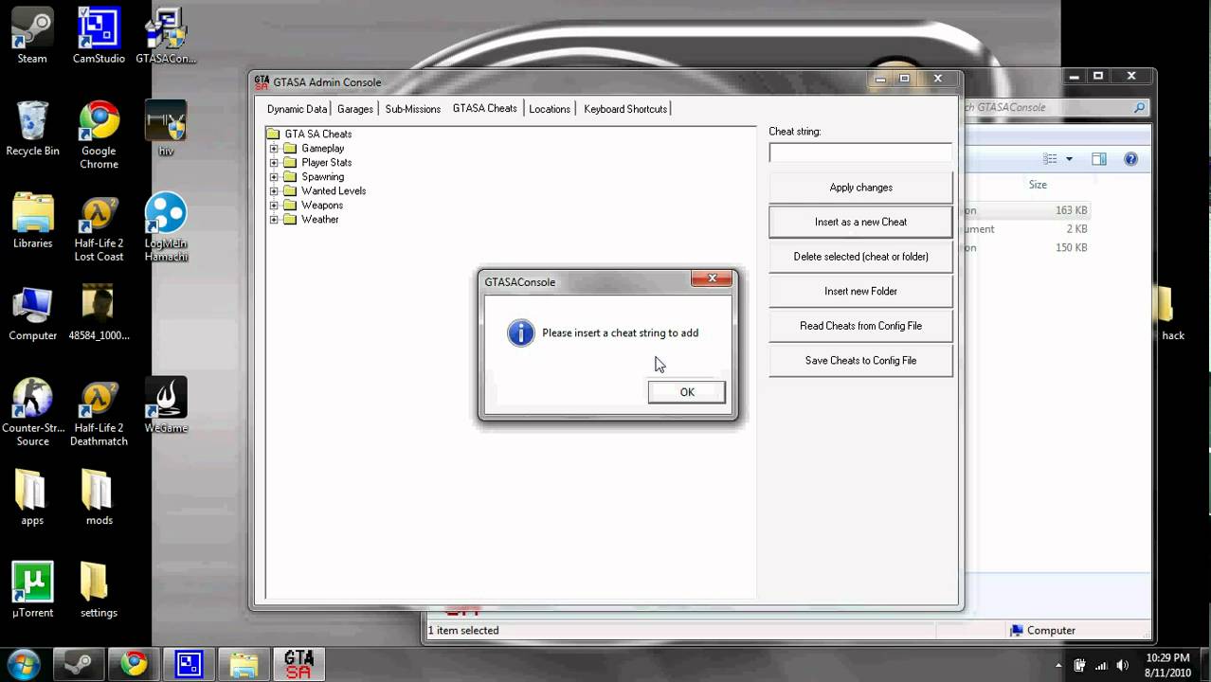
Task: Expand the Player Stats folder node
Action: [x=274, y=163]
